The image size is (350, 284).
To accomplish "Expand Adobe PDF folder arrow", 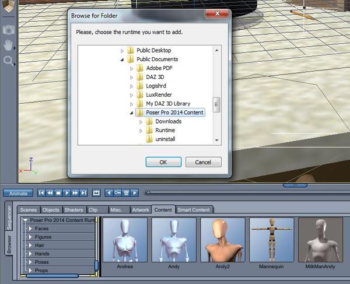I will point(131,68).
